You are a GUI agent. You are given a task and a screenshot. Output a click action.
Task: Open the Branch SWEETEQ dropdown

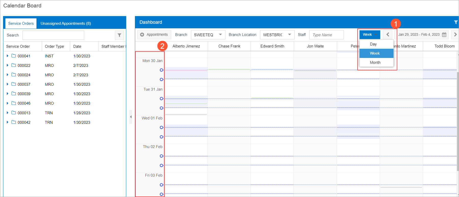pos(220,35)
